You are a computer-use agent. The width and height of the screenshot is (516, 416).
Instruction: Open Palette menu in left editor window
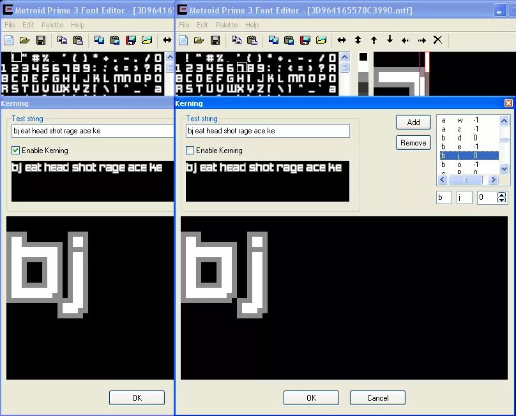52,25
